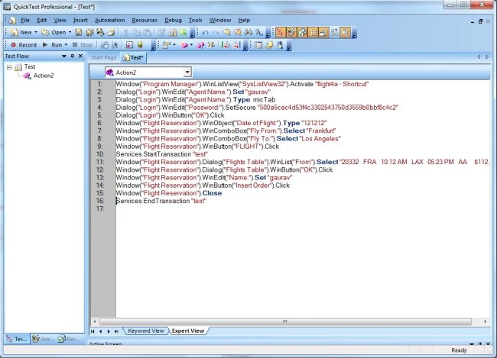
Task: Click the Paste clipboard icon
Action: (x=147, y=32)
